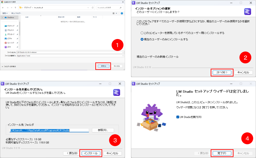Toggle the LM Studioを実行(R) checkbox

(x=178, y=117)
